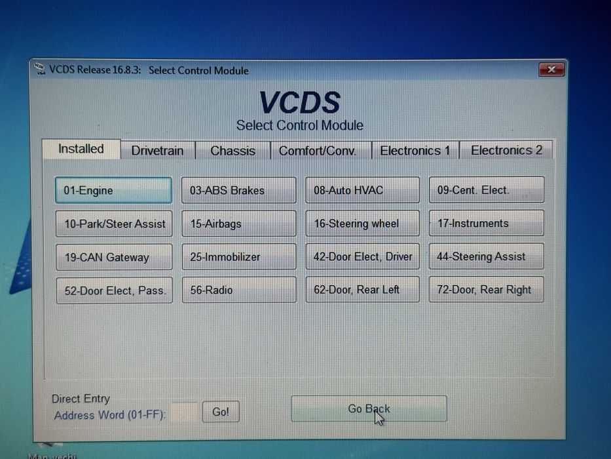Select 16-Steering wheel module
The width and height of the screenshot is (611, 459).
tap(362, 223)
